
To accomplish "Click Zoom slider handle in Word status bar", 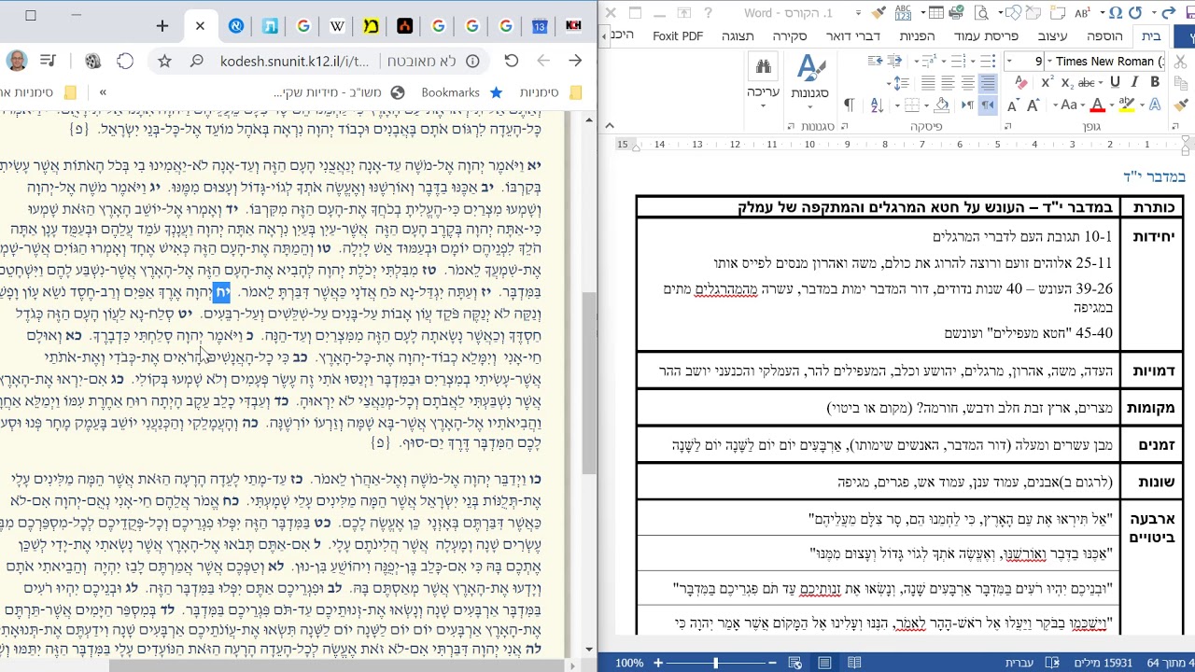I will [716, 663].
